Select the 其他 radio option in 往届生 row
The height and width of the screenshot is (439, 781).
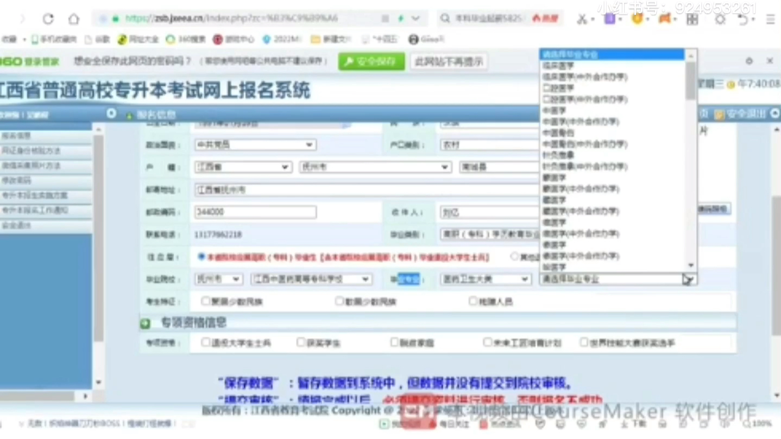pos(514,257)
